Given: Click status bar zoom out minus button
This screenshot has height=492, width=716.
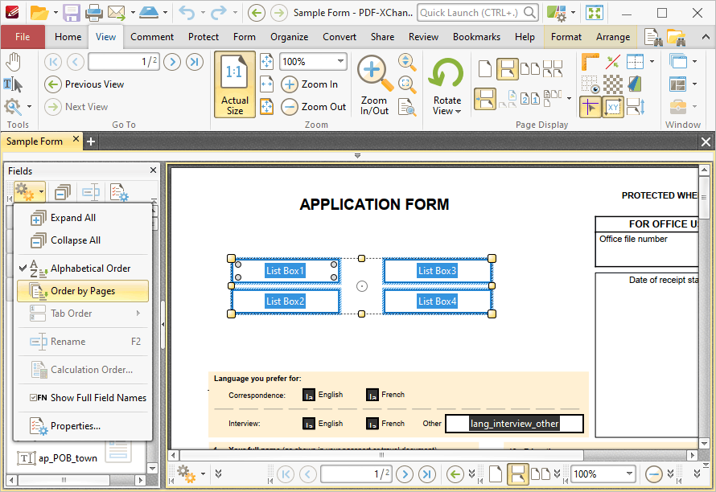Looking at the screenshot, I should tap(654, 474).
